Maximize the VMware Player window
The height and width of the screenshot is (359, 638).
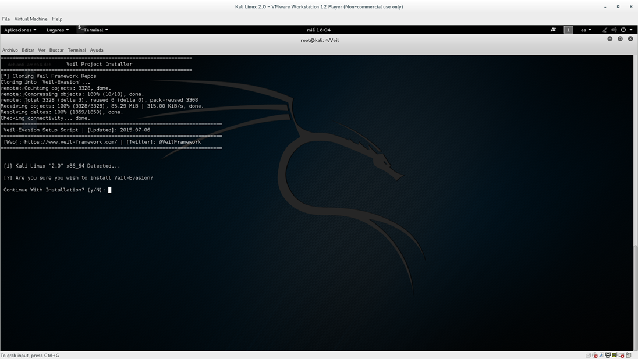pyautogui.click(x=618, y=6)
